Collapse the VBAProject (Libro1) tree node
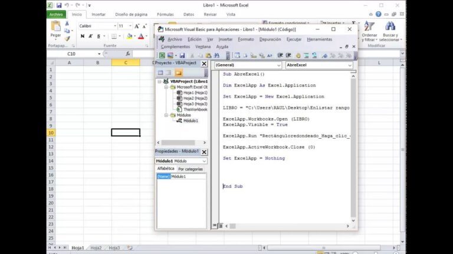The height and width of the screenshot is (254, 453). pos(159,82)
